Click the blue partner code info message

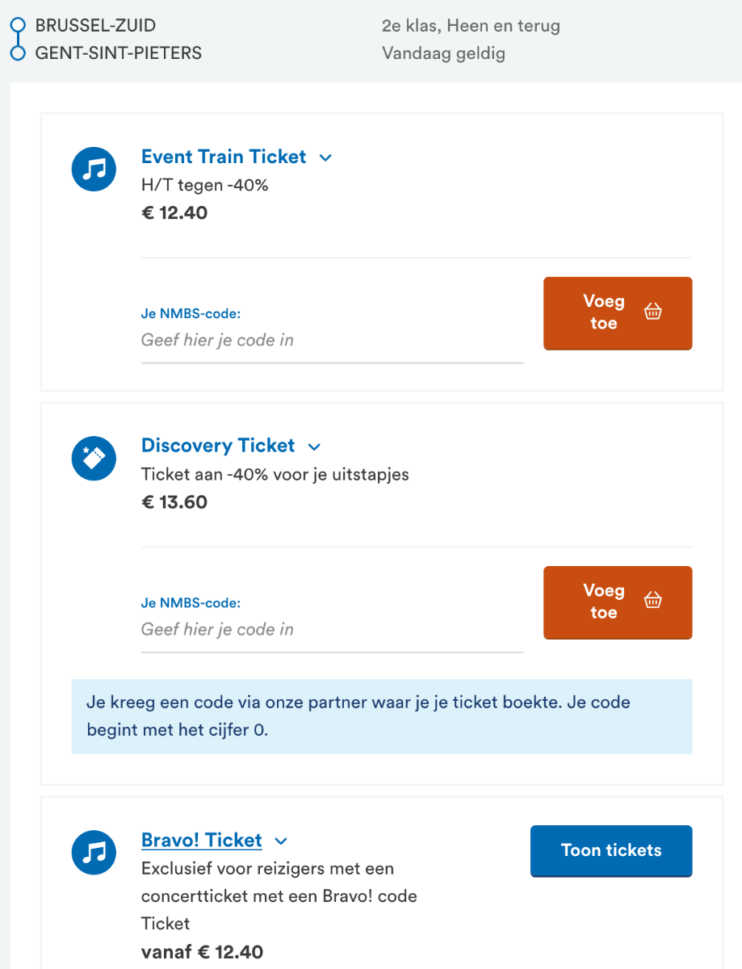coord(382,716)
